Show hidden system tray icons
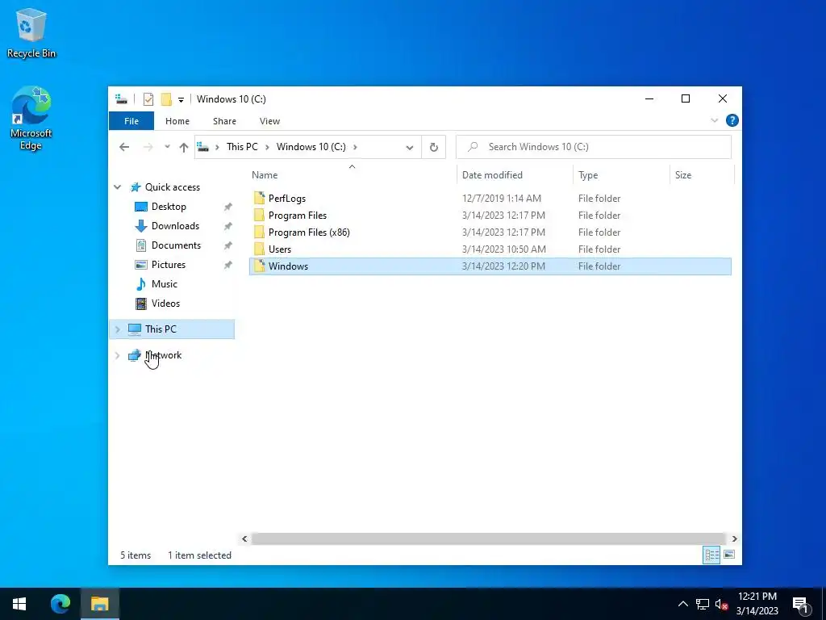The width and height of the screenshot is (826, 620). coord(682,604)
